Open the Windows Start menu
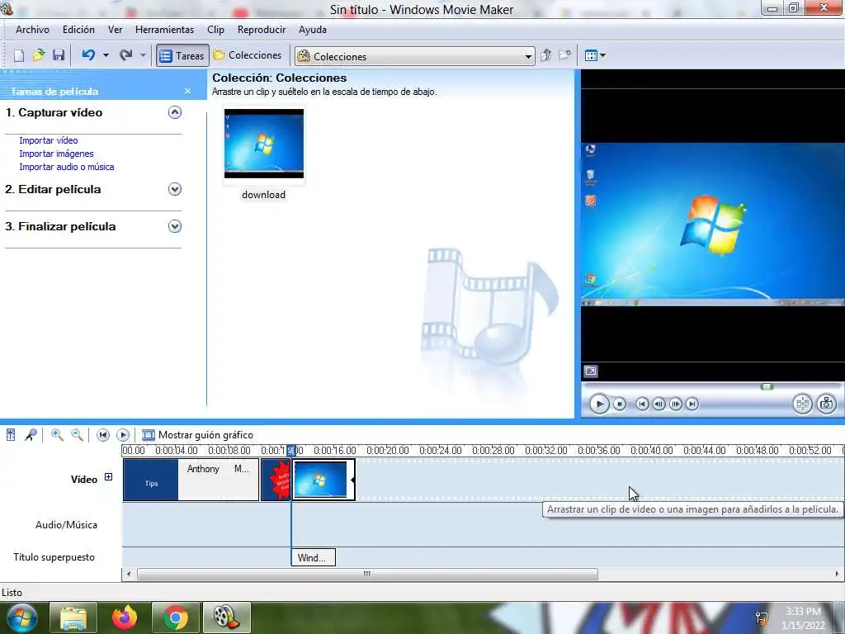 [x=21, y=617]
